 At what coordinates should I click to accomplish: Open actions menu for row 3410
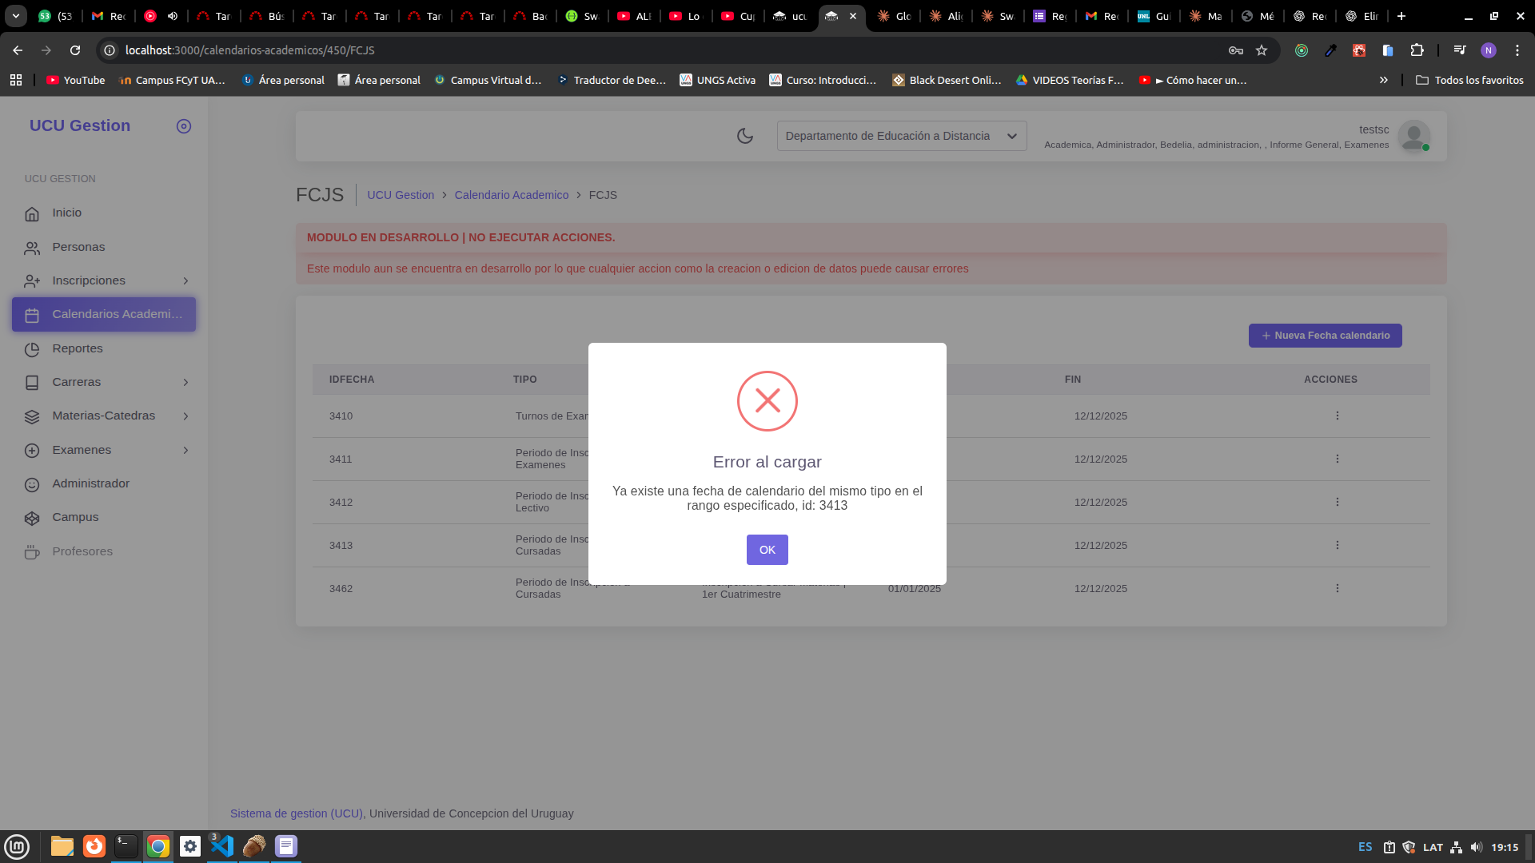tap(1337, 416)
